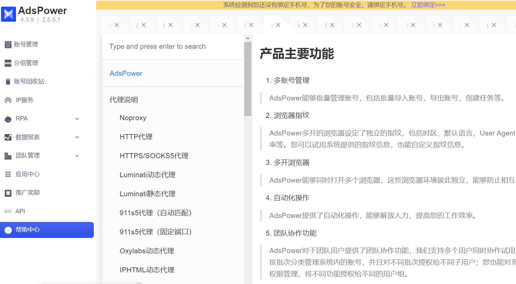Open 分组管理 via its sidebar icon

(8, 63)
